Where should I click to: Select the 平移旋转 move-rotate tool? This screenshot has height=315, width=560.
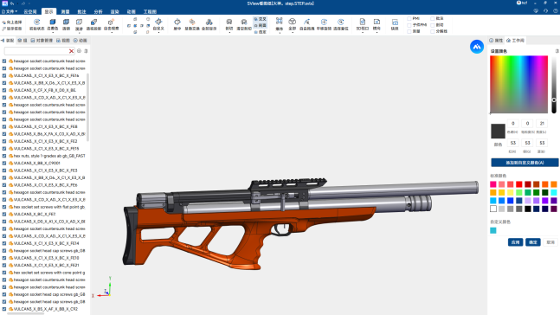point(324,24)
